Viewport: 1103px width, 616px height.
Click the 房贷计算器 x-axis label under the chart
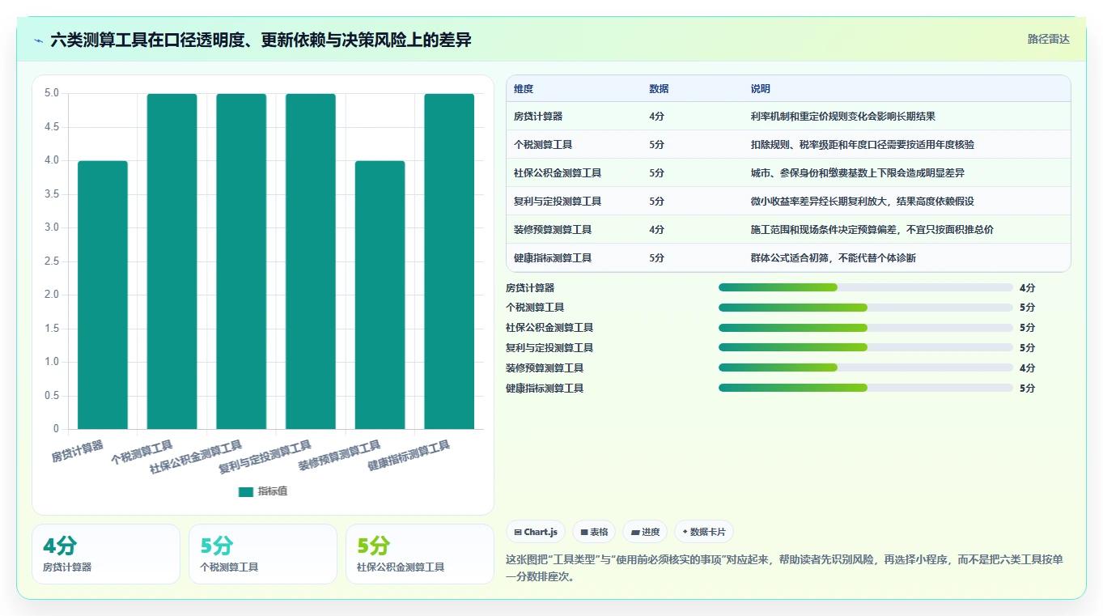[x=78, y=450]
